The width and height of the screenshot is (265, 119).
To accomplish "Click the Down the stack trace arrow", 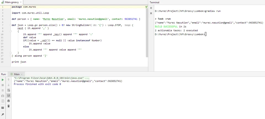I will click(x=9, y=85).
